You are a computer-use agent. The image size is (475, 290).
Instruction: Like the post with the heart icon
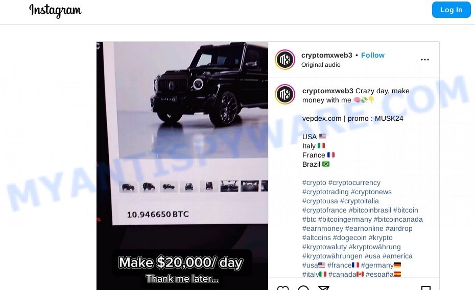click(283, 287)
